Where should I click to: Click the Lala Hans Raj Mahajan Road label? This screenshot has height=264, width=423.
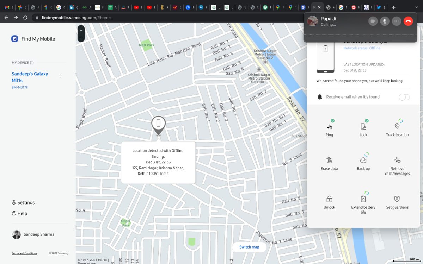174,55
